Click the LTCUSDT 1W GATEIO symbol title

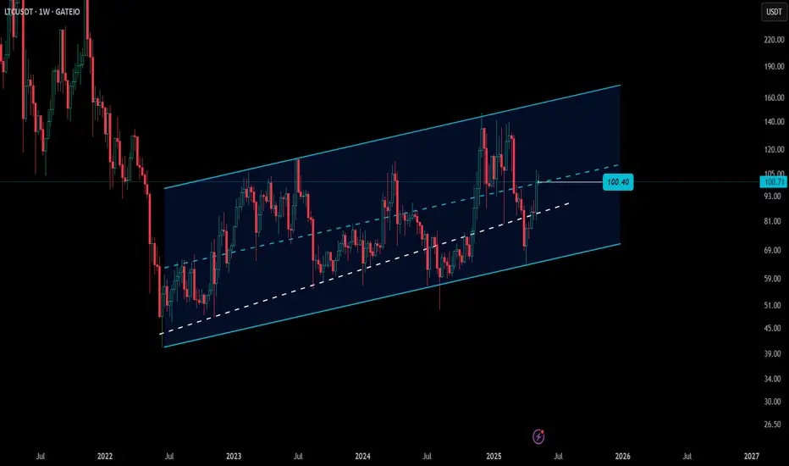click(41, 12)
